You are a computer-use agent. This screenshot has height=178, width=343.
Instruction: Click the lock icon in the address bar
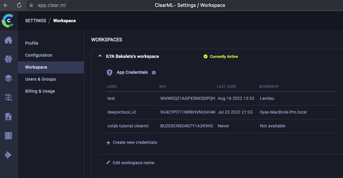coord(31,5)
